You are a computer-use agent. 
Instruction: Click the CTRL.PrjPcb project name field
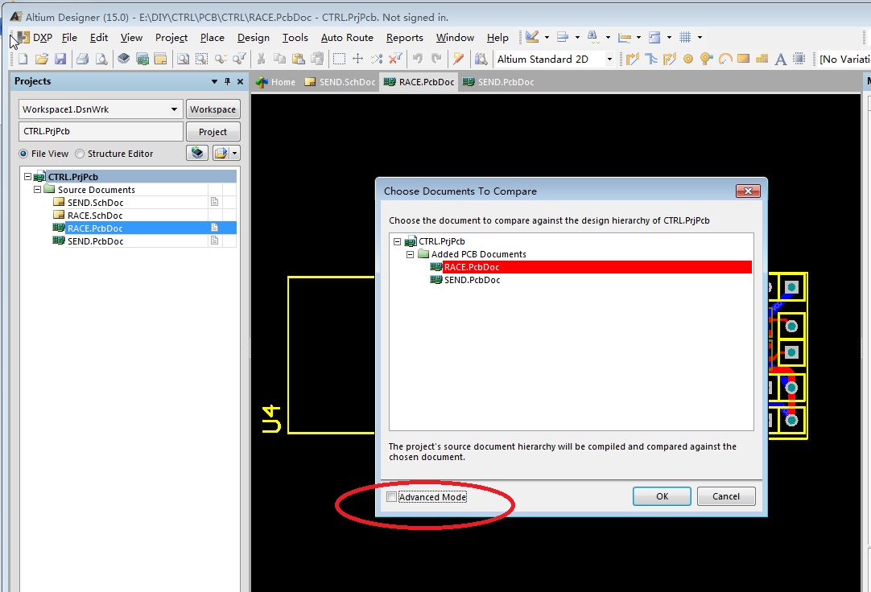pos(101,131)
